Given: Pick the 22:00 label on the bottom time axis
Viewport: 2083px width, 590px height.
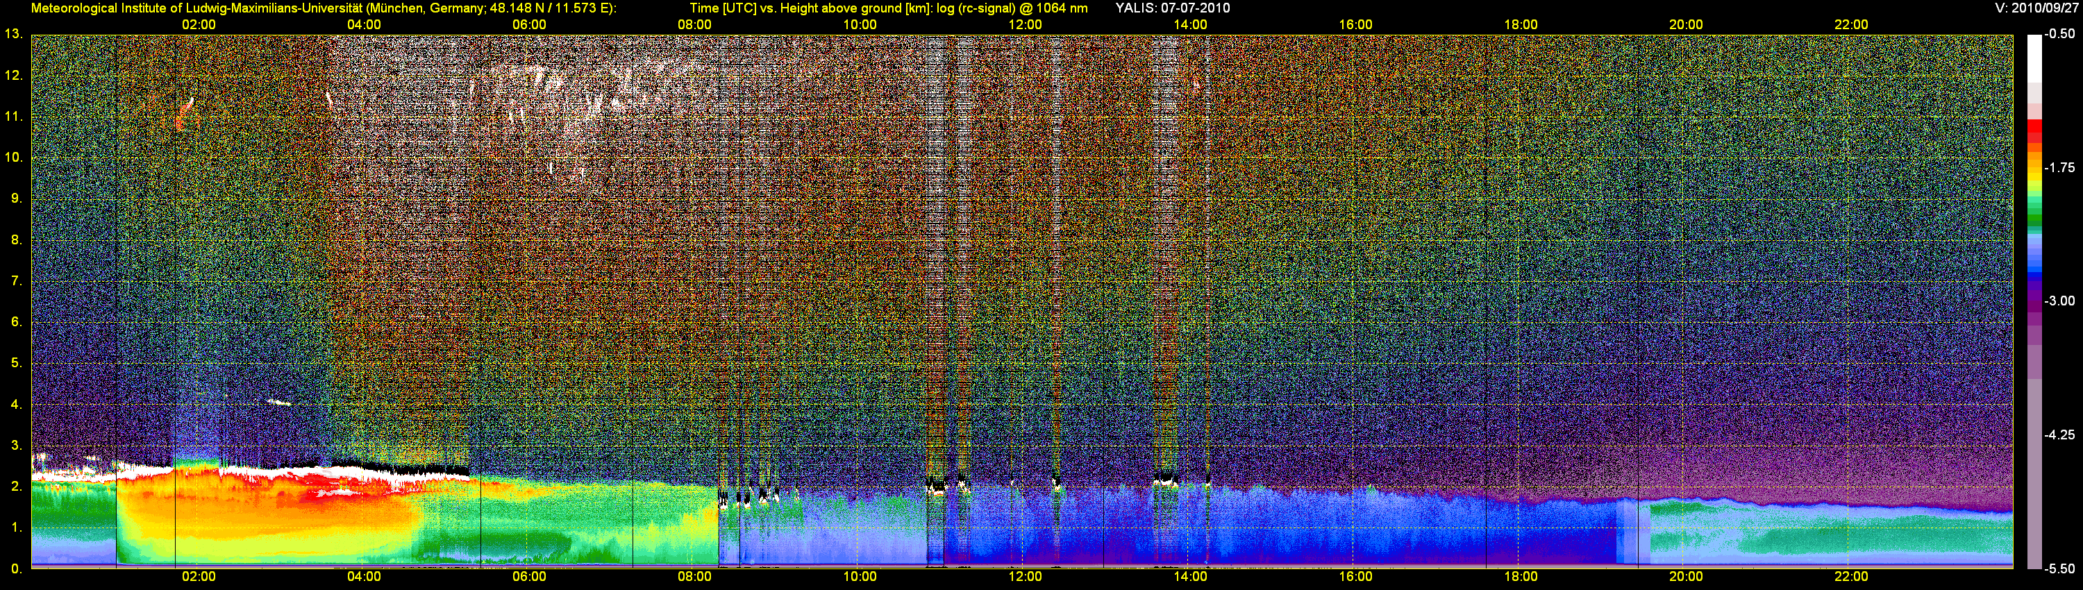Looking at the screenshot, I should pyautogui.click(x=1851, y=577).
